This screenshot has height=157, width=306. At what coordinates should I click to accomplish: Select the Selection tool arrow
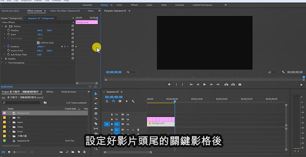[x=96, y=94]
